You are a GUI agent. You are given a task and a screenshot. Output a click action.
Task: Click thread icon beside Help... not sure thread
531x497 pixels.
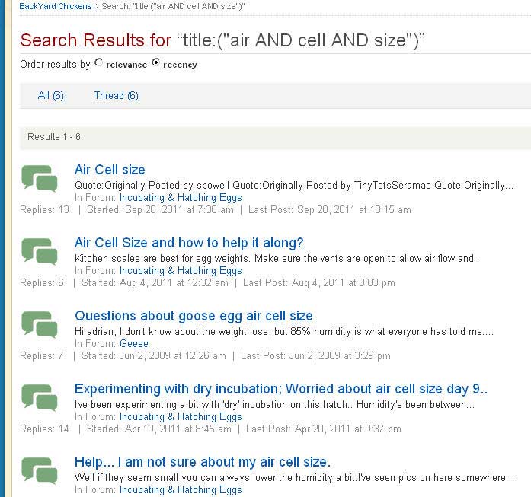click(x=40, y=470)
